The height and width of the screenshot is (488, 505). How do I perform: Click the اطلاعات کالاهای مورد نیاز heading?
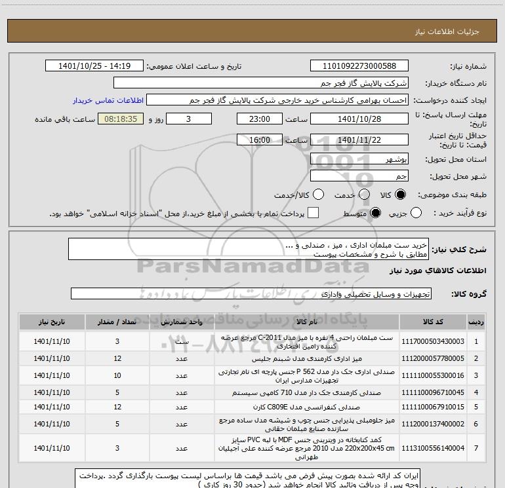tap(438, 271)
